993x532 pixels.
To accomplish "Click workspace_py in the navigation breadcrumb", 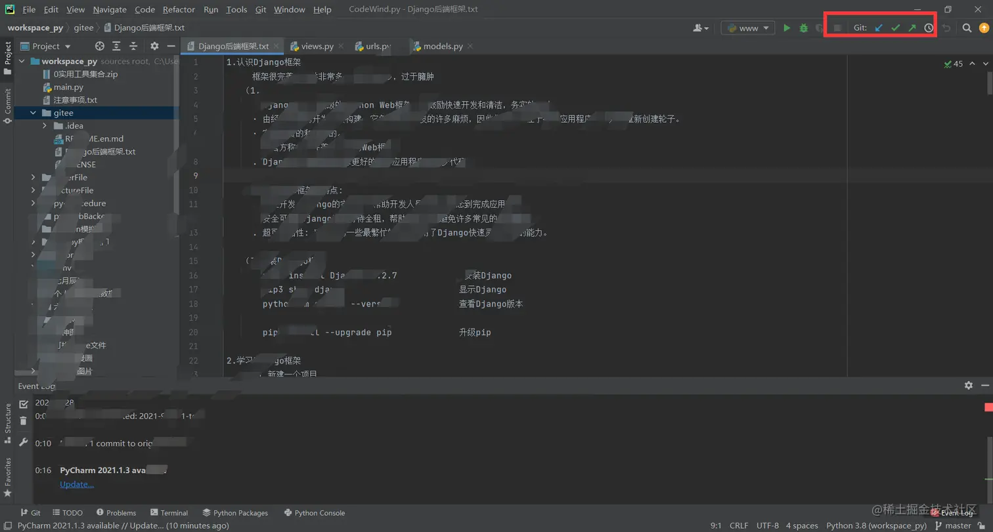I will pyautogui.click(x=35, y=28).
